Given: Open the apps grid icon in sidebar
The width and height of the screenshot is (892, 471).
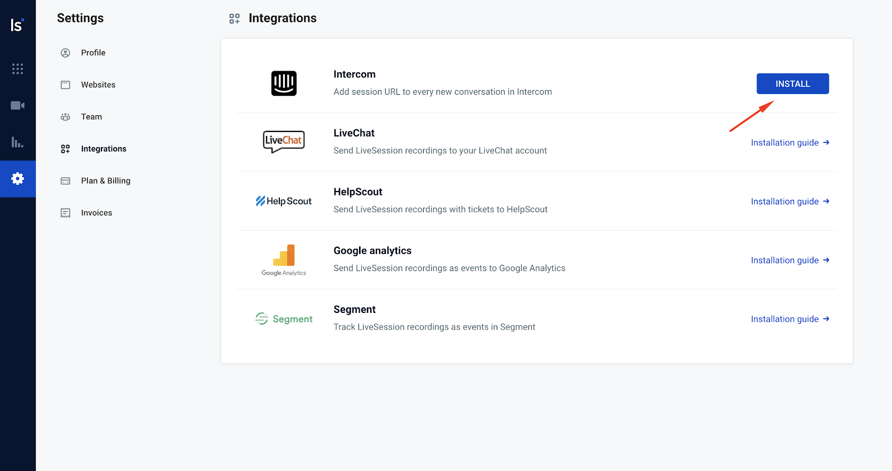Looking at the screenshot, I should tap(17, 68).
